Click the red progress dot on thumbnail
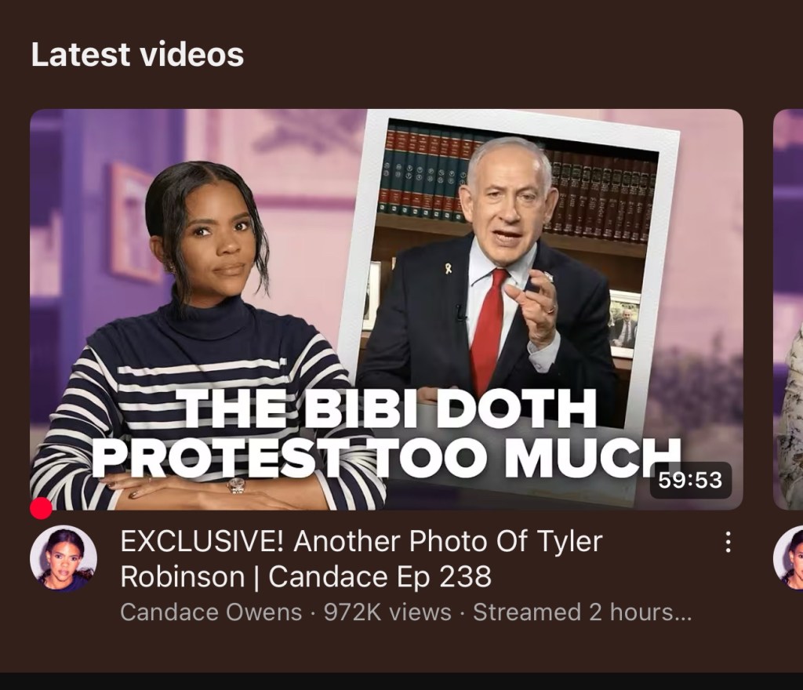 [41, 508]
